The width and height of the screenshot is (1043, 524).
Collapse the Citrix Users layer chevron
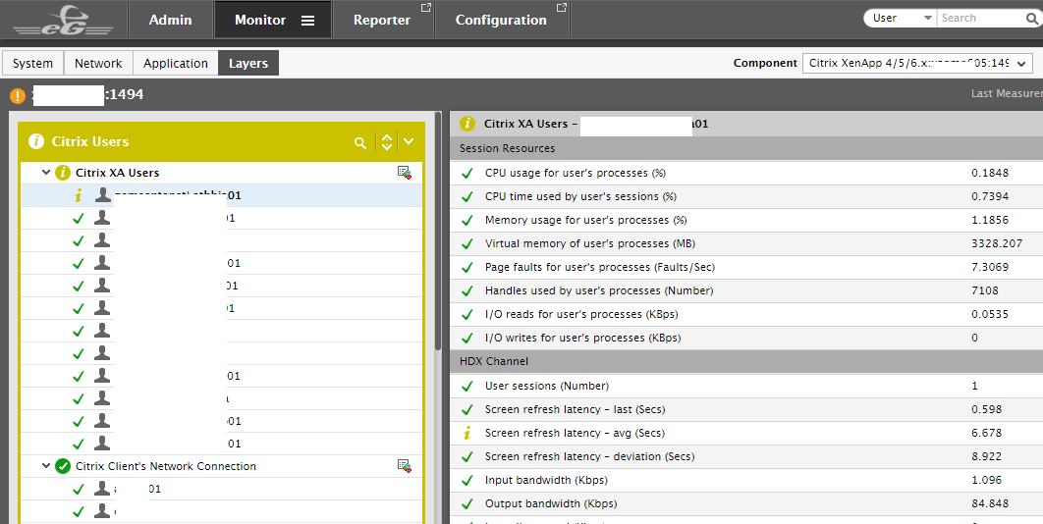409,141
